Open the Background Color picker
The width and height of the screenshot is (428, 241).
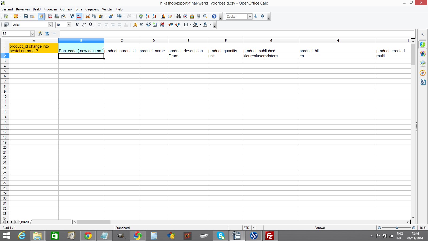tap(196, 25)
